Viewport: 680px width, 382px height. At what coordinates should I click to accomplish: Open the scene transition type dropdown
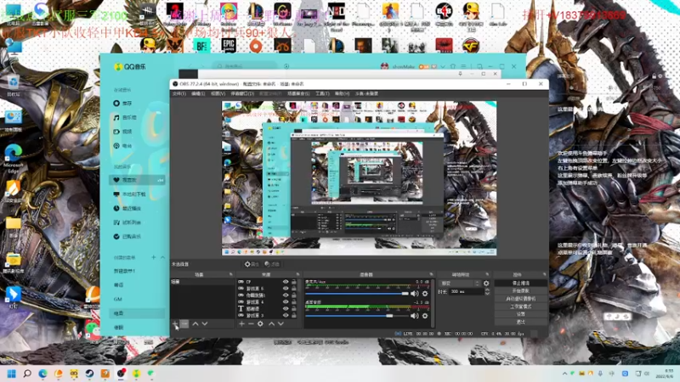pos(460,284)
